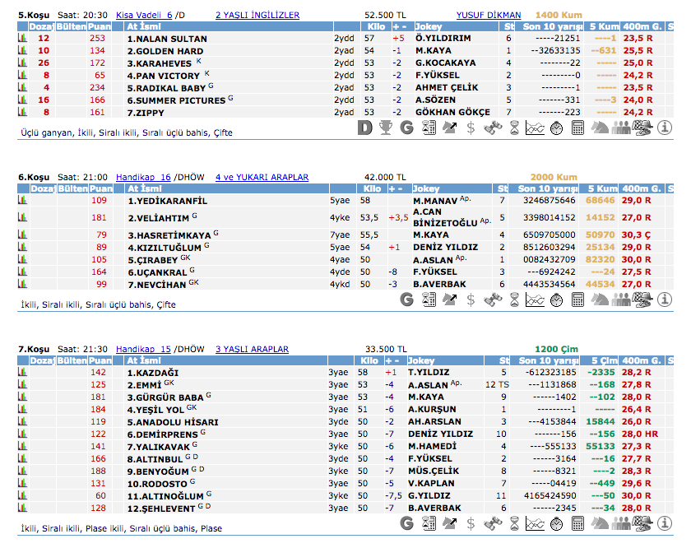Viewport: 691px width, 548px height.
Task: Open bar chart icon beside NALAN SULTAN
Action: tap(22, 39)
